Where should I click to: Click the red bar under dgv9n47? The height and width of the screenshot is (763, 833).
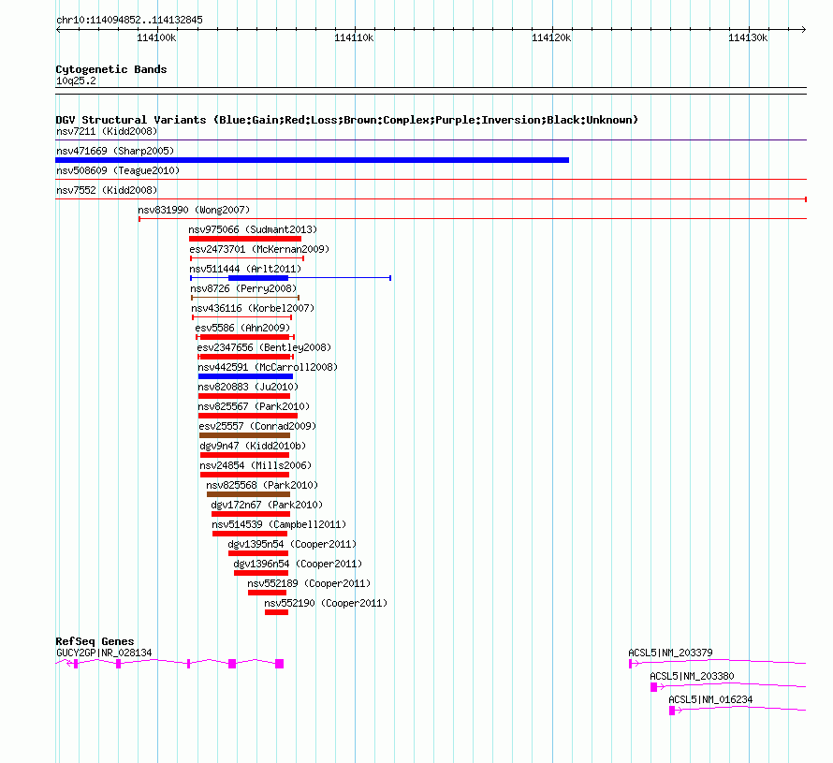[x=245, y=455]
